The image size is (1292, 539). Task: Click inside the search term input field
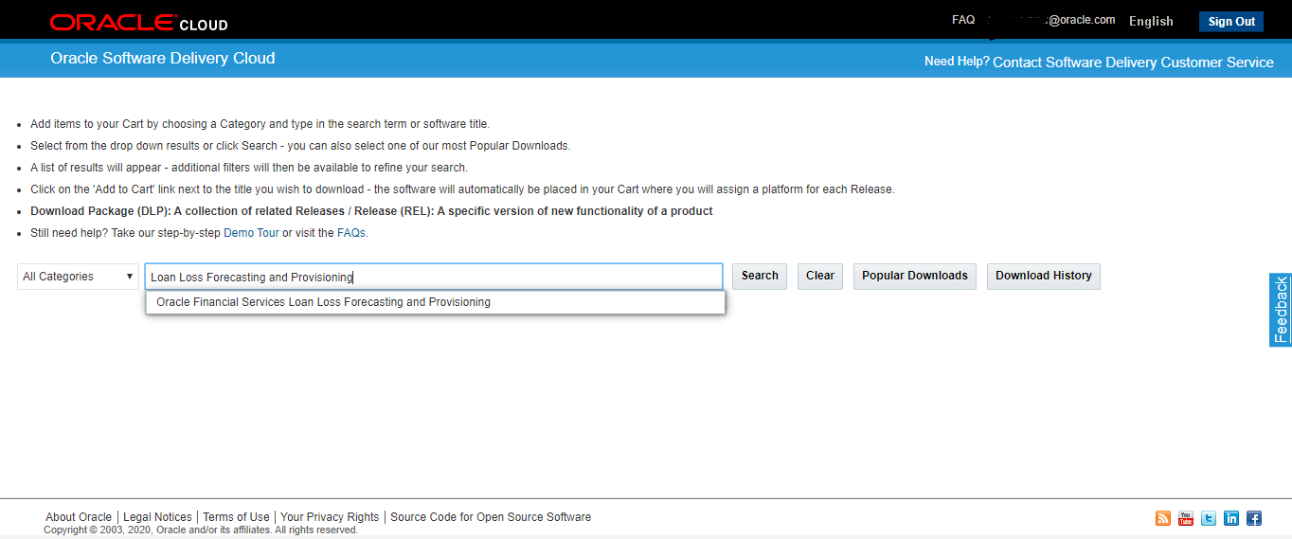pyautogui.click(x=434, y=277)
